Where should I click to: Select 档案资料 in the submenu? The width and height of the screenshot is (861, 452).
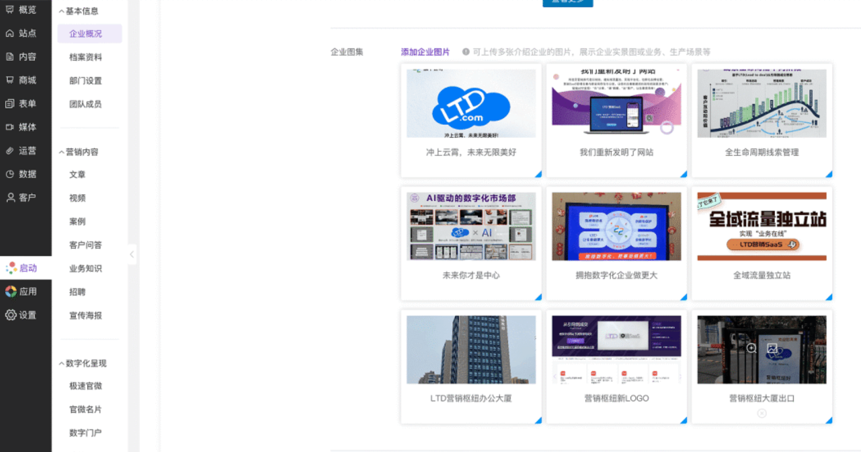[85, 57]
